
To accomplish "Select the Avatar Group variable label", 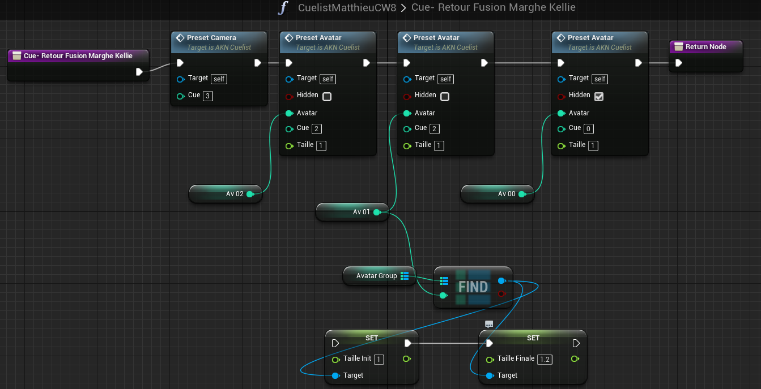I will tap(377, 276).
